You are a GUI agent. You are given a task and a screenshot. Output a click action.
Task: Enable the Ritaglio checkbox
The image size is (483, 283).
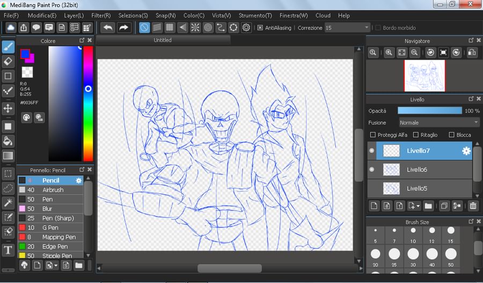[x=415, y=135]
